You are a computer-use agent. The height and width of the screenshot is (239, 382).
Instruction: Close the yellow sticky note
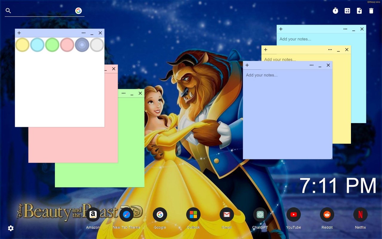click(x=347, y=50)
